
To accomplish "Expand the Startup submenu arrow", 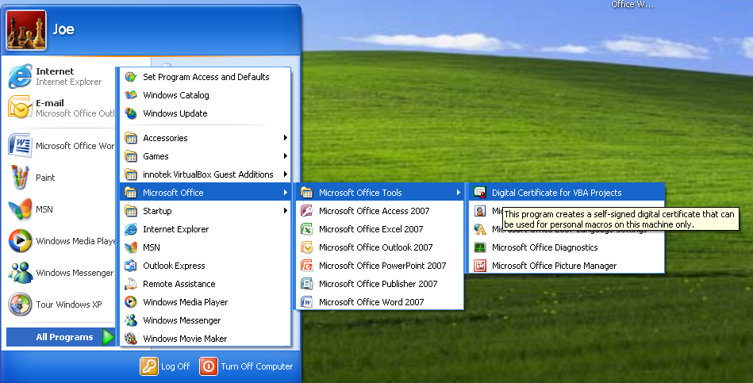I will [x=286, y=211].
